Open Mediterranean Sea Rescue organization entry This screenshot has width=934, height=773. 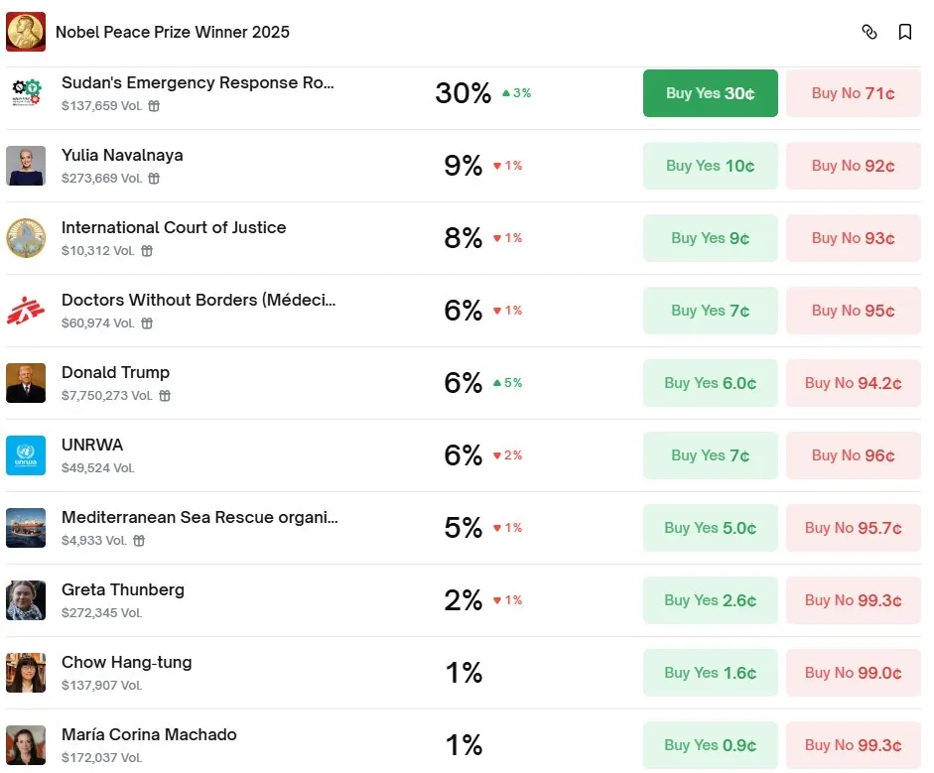coord(200,517)
